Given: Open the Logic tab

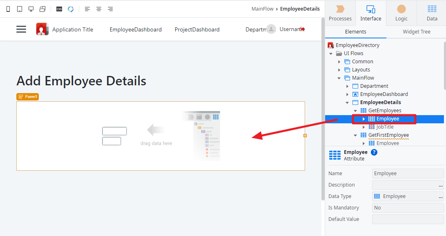Looking at the screenshot, I should point(401,13).
